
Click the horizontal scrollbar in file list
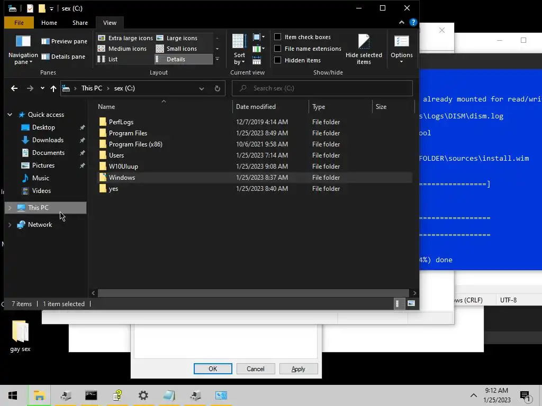point(254,293)
